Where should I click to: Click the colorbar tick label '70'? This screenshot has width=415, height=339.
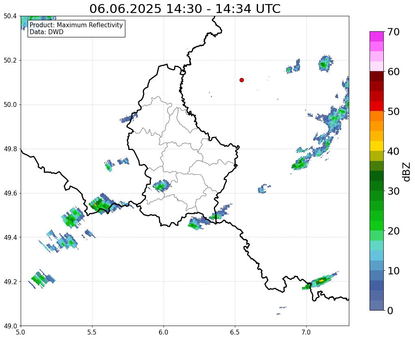[393, 32]
